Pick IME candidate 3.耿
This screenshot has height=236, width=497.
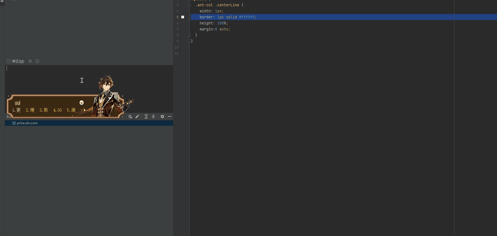pyautogui.click(x=44, y=110)
